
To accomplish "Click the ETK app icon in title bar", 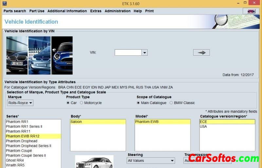I will click(x=5, y=4).
